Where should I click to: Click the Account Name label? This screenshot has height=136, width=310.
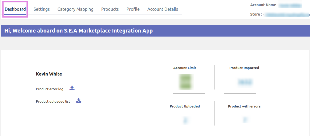pyautogui.click(x=263, y=5)
